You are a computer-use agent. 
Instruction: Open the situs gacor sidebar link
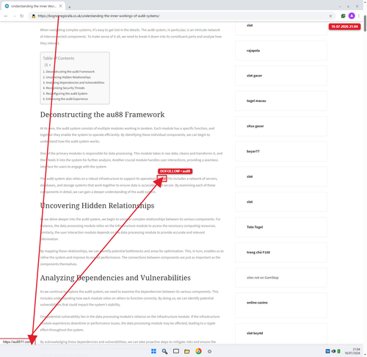coord(255,126)
